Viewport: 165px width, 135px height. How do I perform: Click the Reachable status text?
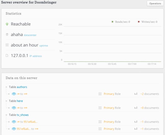click(x=21, y=24)
